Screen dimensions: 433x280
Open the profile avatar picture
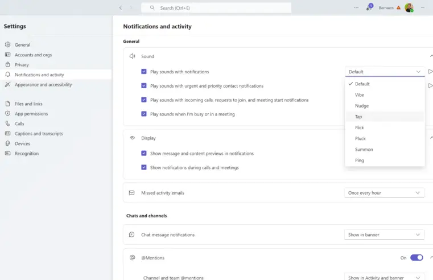409,8
